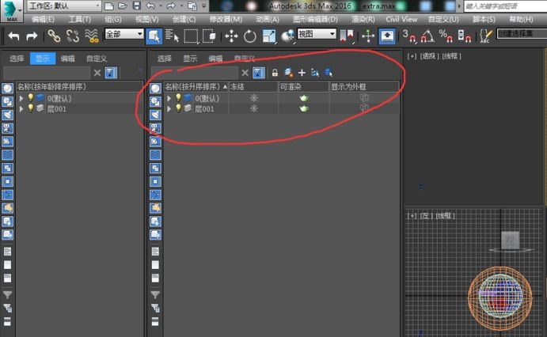Toggle the 3D Snaps magnet icon
The width and height of the screenshot is (547, 337).
[409, 36]
